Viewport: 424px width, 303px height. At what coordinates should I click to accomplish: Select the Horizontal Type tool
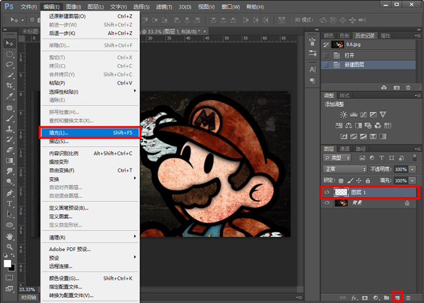click(10, 204)
